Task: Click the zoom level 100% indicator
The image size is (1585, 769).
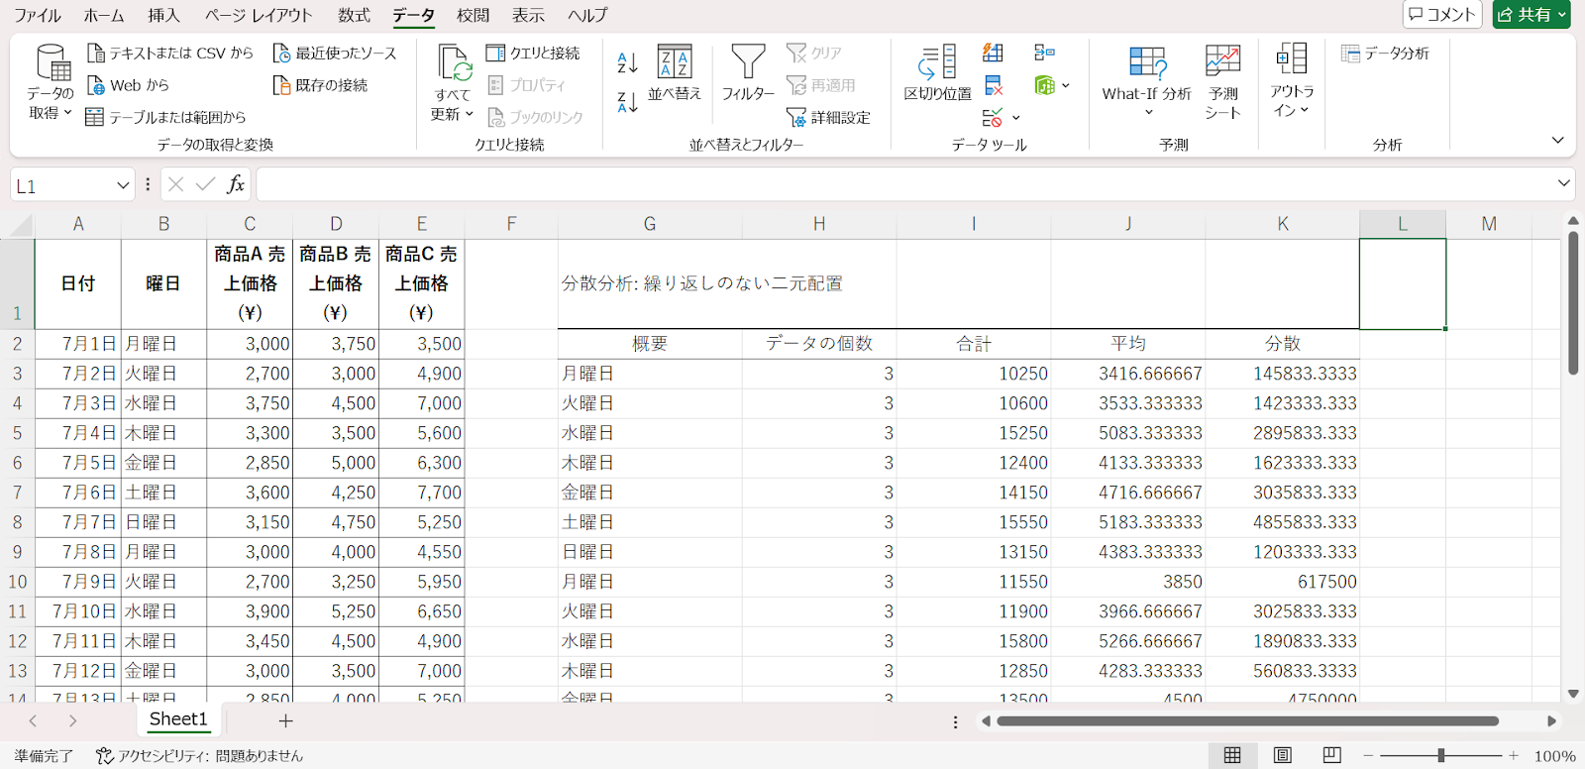Action: tap(1554, 755)
